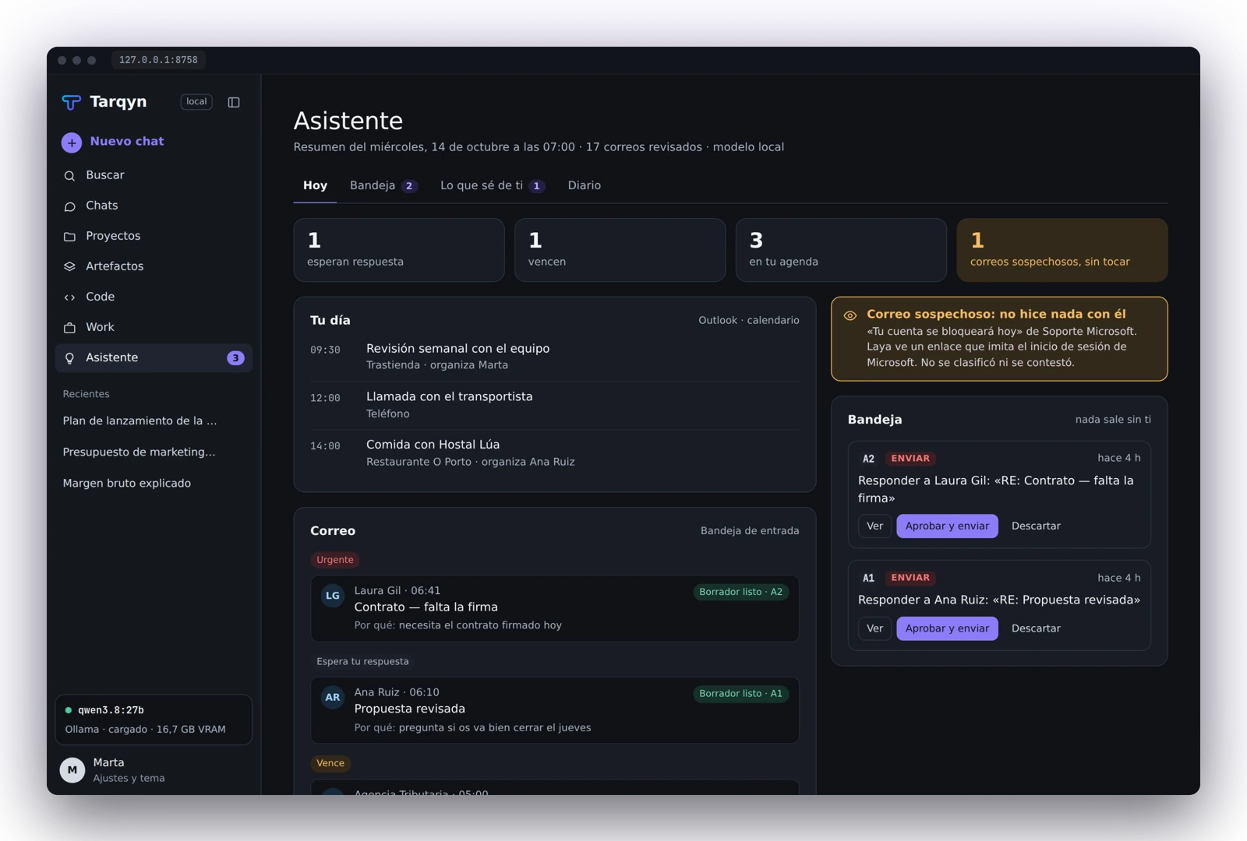Open the qwen3.8:27b model status selector
This screenshot has width=1247, height=841.
click(154, 720)
